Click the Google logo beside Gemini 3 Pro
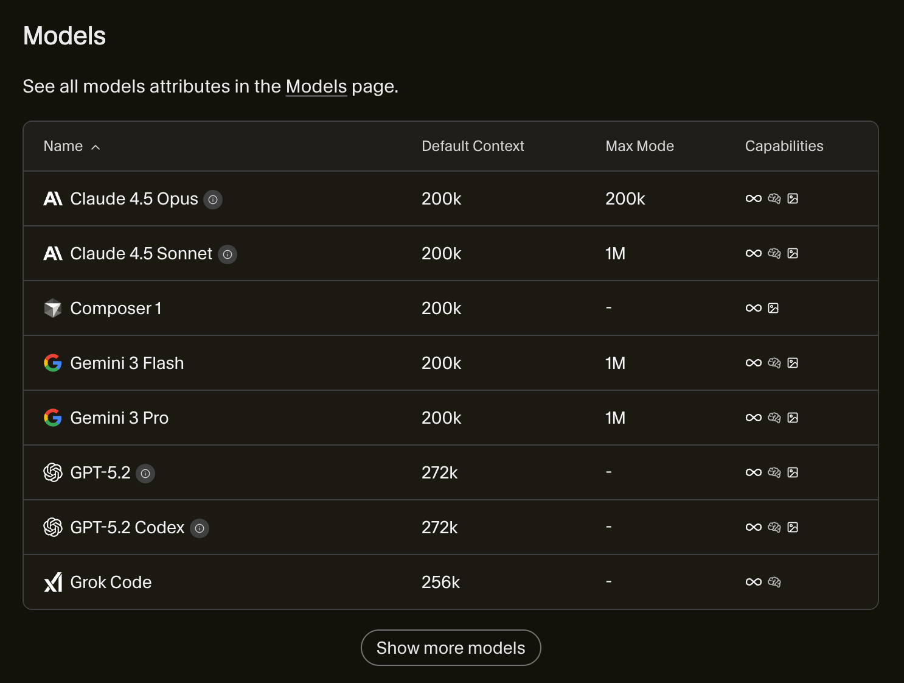 (x=53, y=418)
